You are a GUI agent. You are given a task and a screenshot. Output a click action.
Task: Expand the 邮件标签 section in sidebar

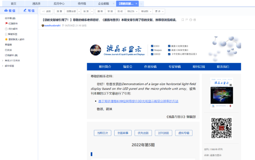point(9,66)
